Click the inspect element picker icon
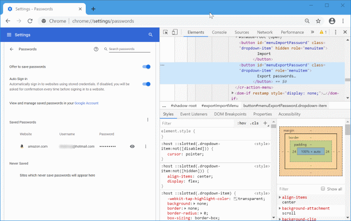The width and height of the screenshot is (351, 221). [x=166, y=32]
